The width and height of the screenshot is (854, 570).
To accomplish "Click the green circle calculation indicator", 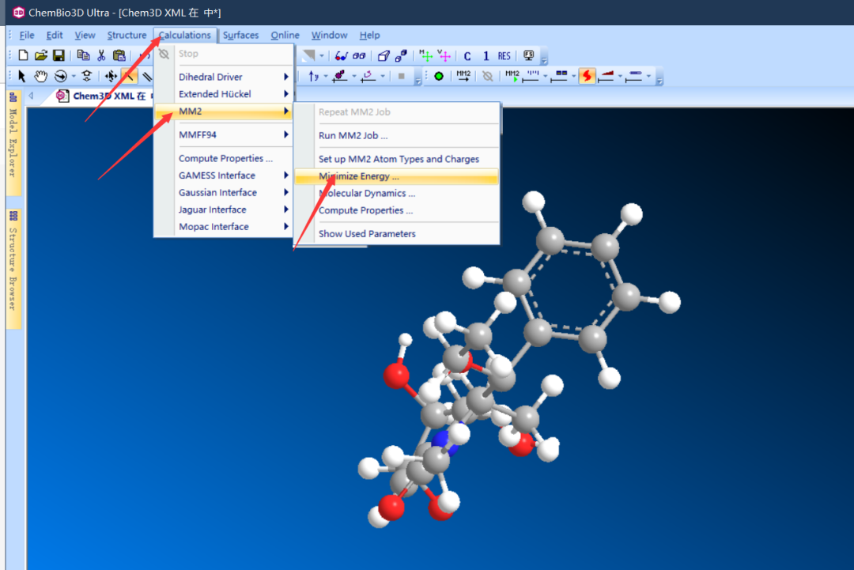I will pyautogui.click(x=438, y=76).
